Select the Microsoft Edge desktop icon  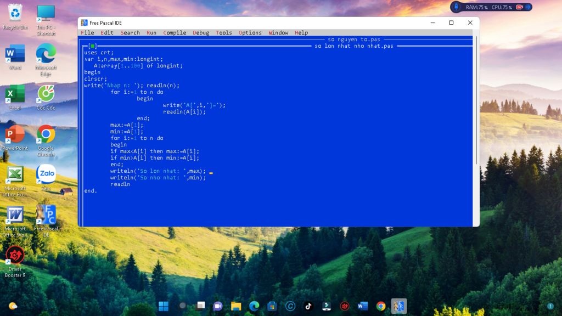(x=46, y=60)
